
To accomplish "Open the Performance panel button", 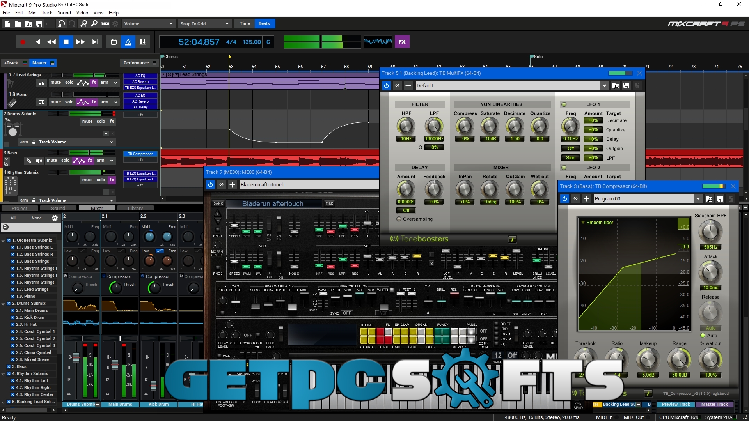I will 139,63.
